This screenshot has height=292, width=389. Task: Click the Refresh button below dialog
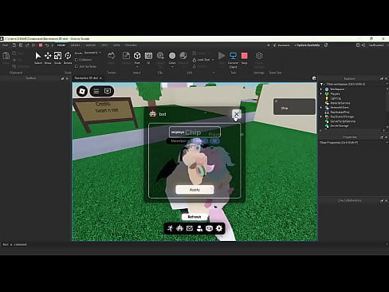coord(194,217)
